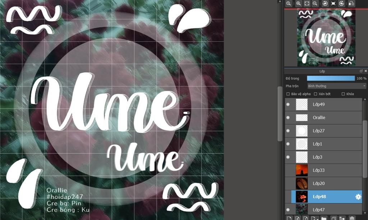This screenshot has width=368, height=220.
Task: Fit canvas to window in navigator
Action: coord(307,3)
